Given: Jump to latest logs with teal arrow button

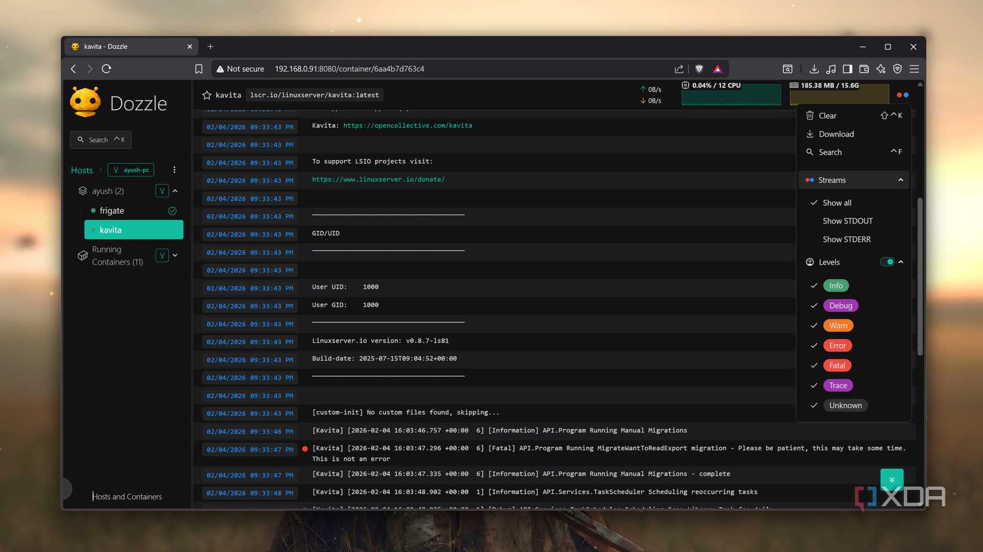Looking at the screenshot, I should pyautogui.click(x=892, y=479).
